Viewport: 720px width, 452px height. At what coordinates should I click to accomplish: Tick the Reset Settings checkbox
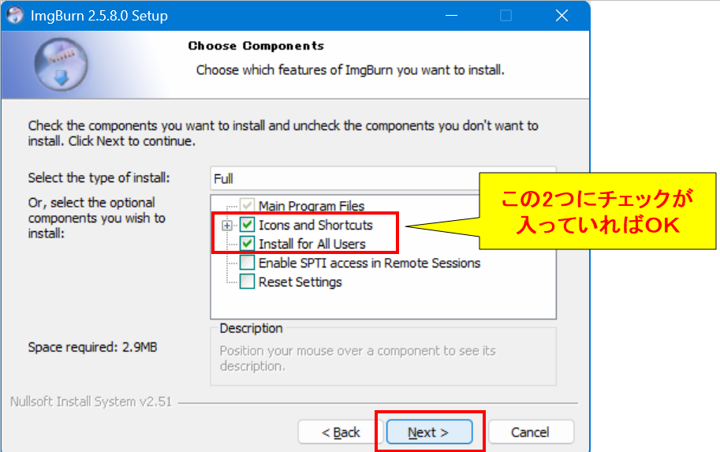pyautogui.click(x=248, y=282)
